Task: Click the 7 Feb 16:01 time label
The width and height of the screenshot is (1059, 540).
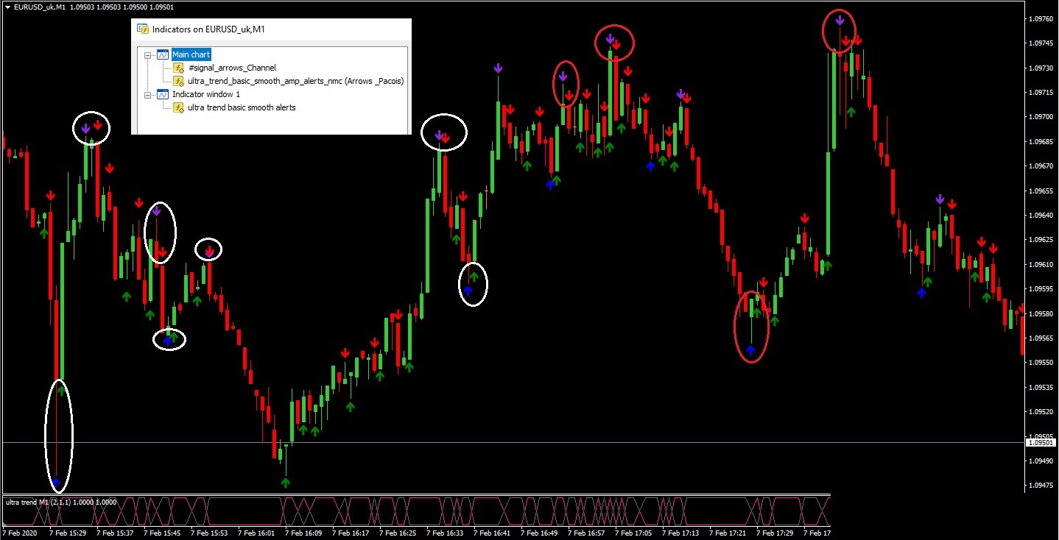Action: (x=256, y=533)
